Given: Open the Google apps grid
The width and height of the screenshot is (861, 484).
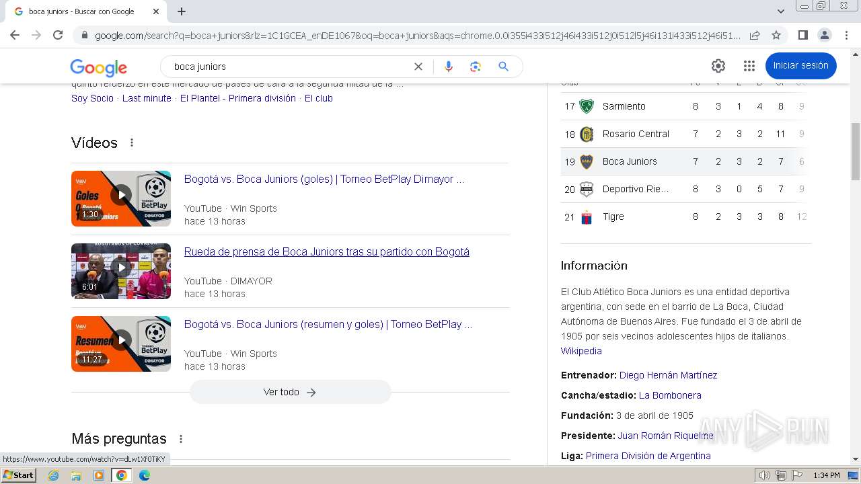Looking at the screenshot, I should pyautogui.click(x=749, y=66).
